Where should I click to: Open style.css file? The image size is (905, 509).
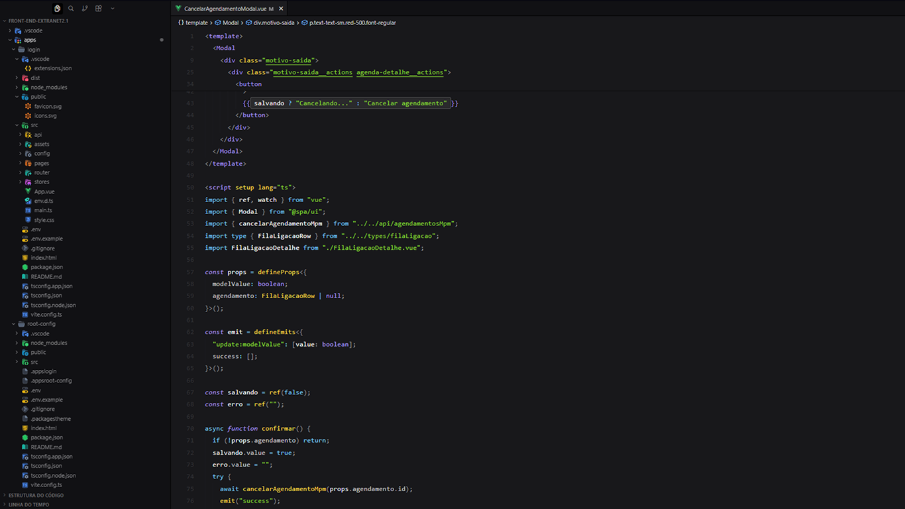pos(44,220)
